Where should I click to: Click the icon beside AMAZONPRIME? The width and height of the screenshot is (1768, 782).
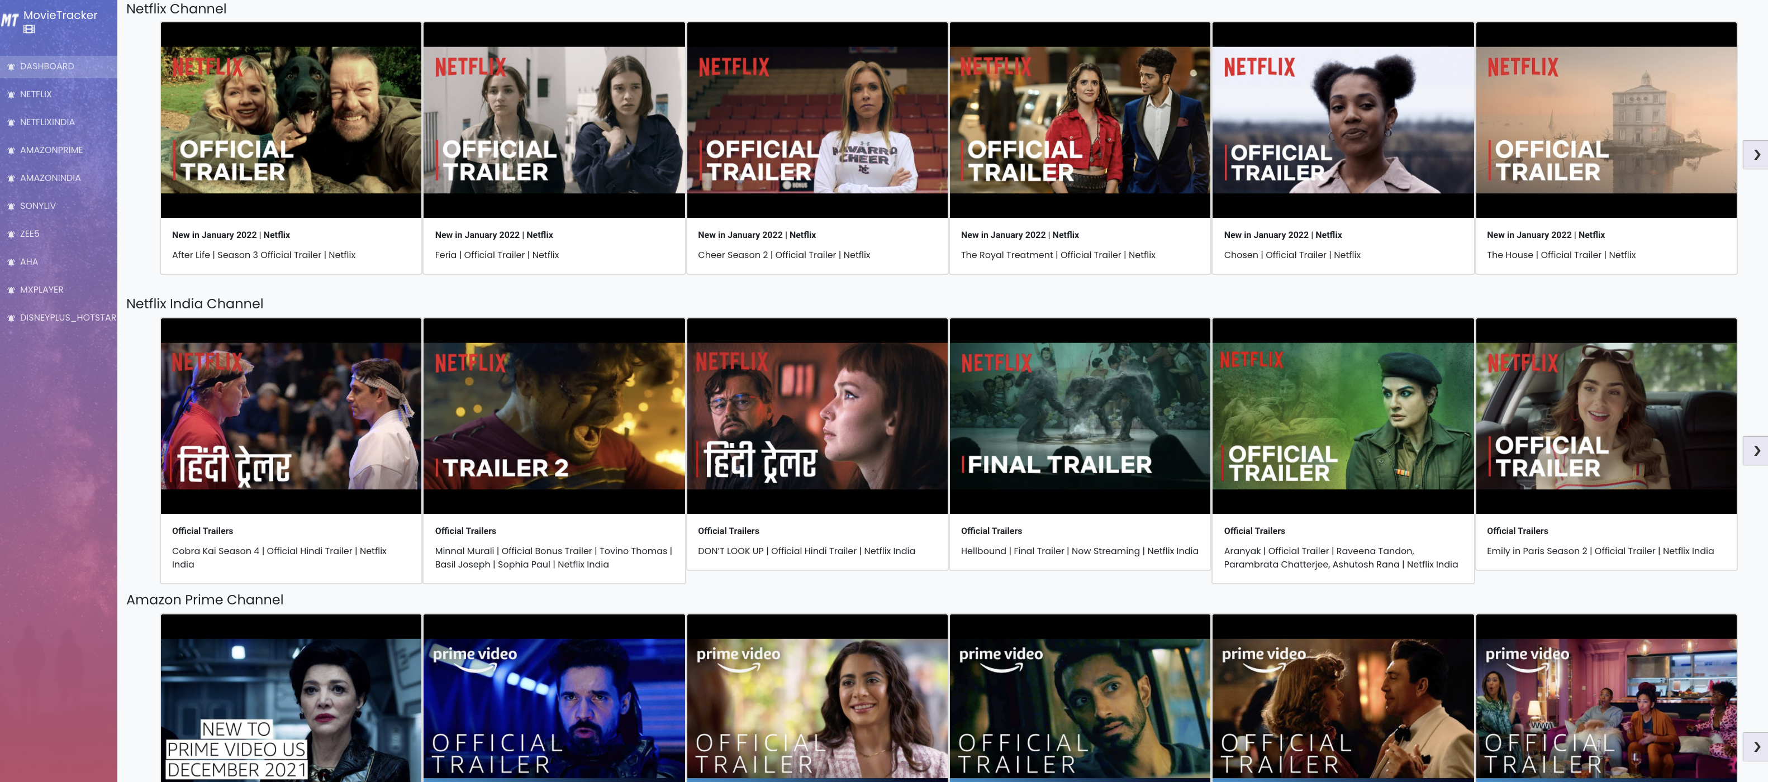pyautogui.click(x=11, y=150)
